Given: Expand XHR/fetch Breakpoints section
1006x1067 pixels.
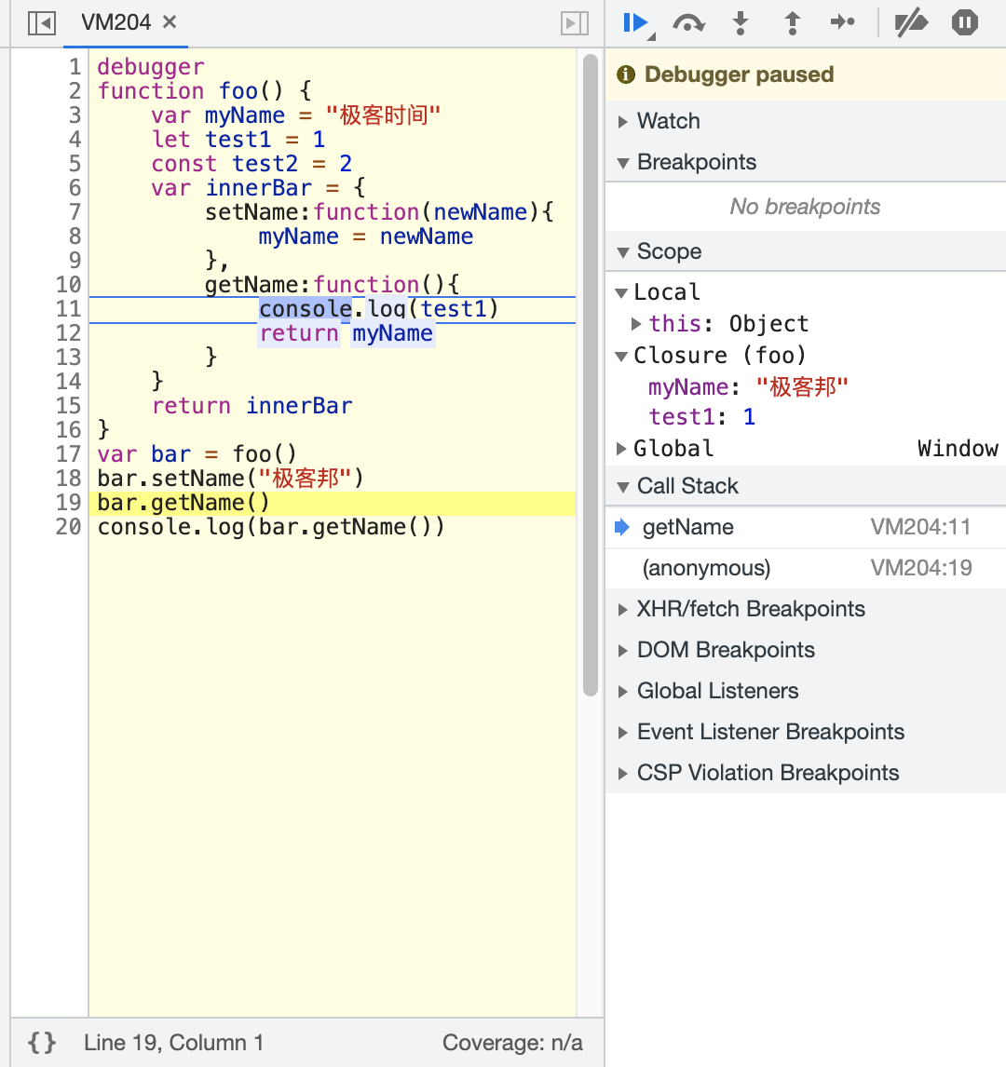Looking at the screenshot, I should 750,609.
